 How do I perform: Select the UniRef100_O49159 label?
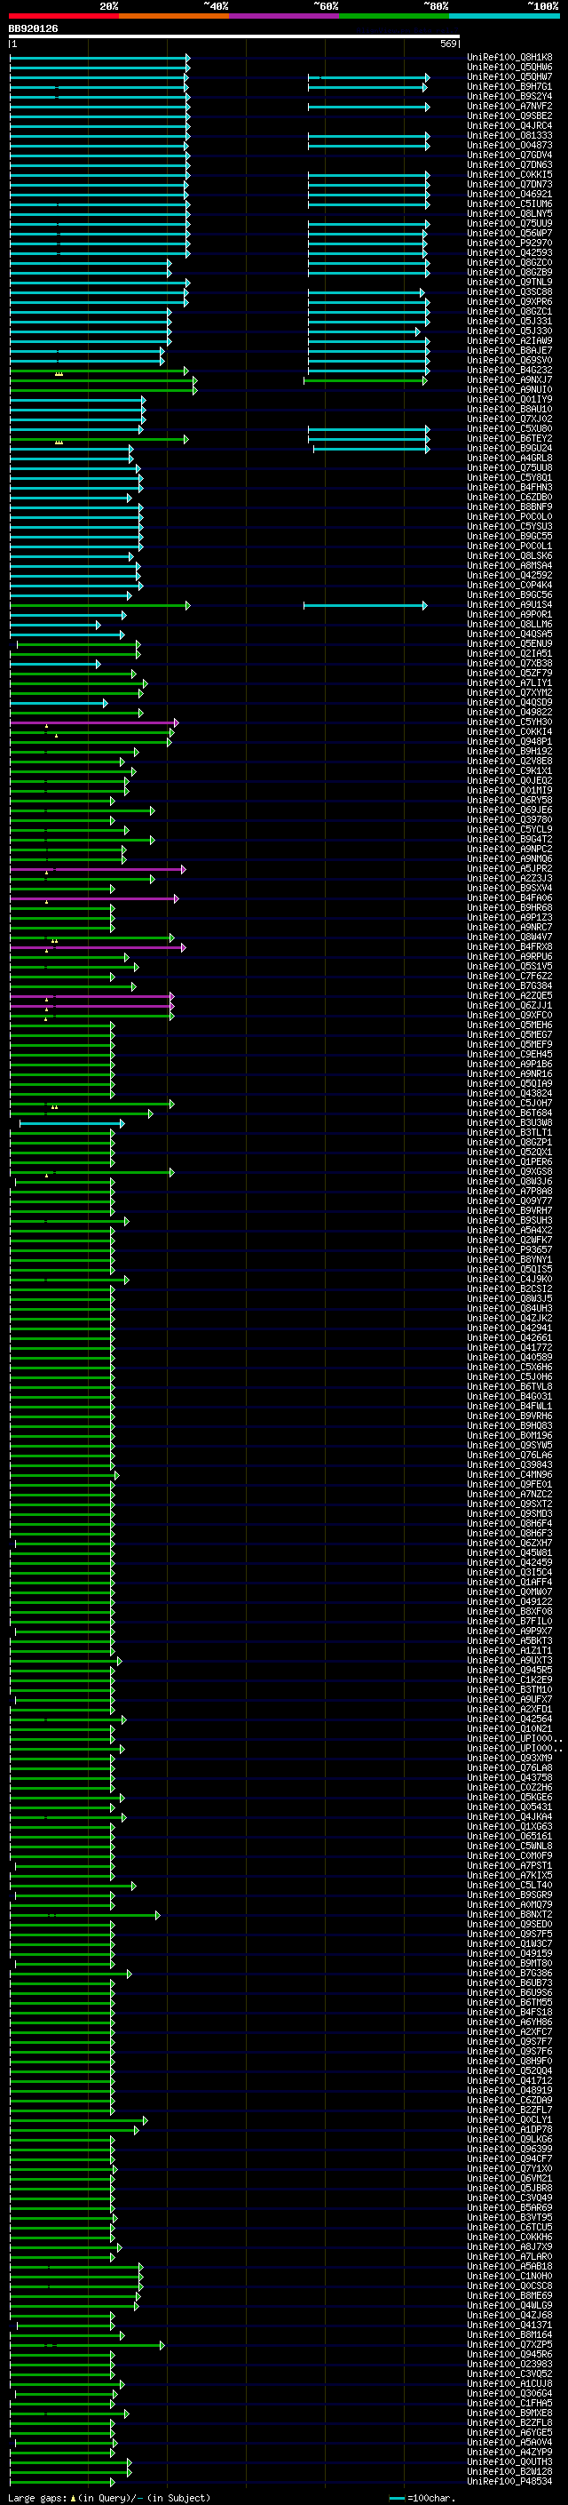click(509, 1954)
